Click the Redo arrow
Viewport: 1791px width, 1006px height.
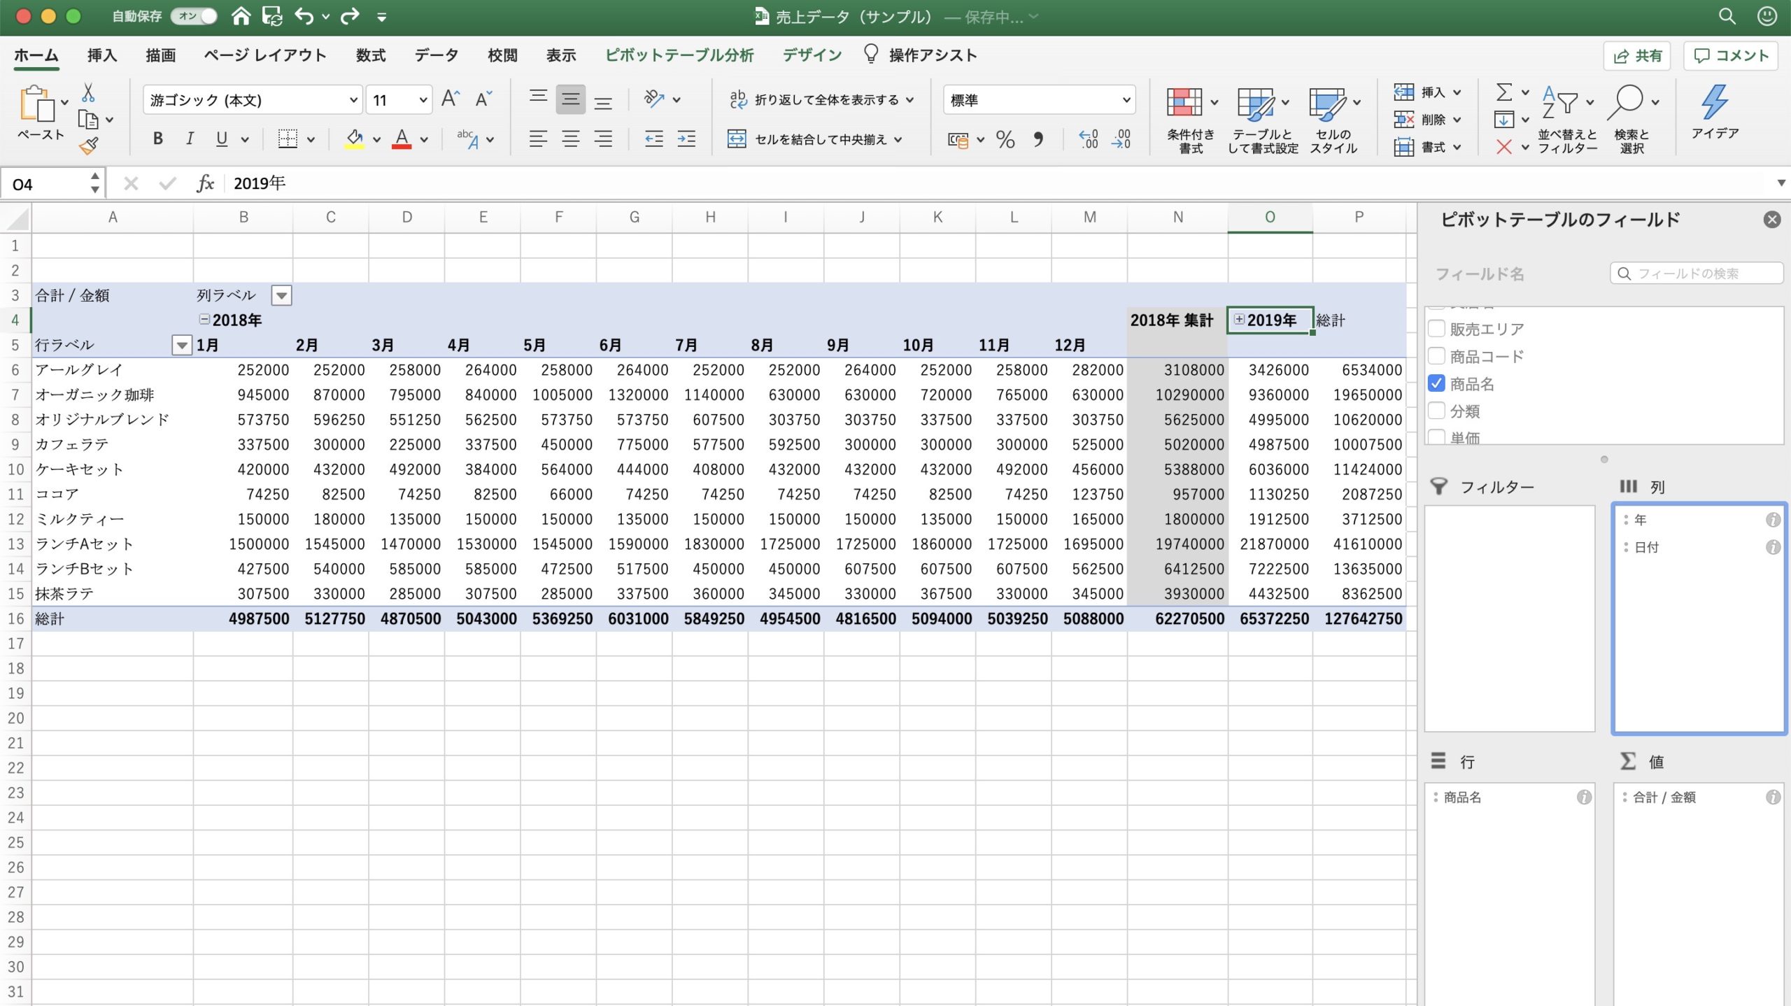(350, 16)
